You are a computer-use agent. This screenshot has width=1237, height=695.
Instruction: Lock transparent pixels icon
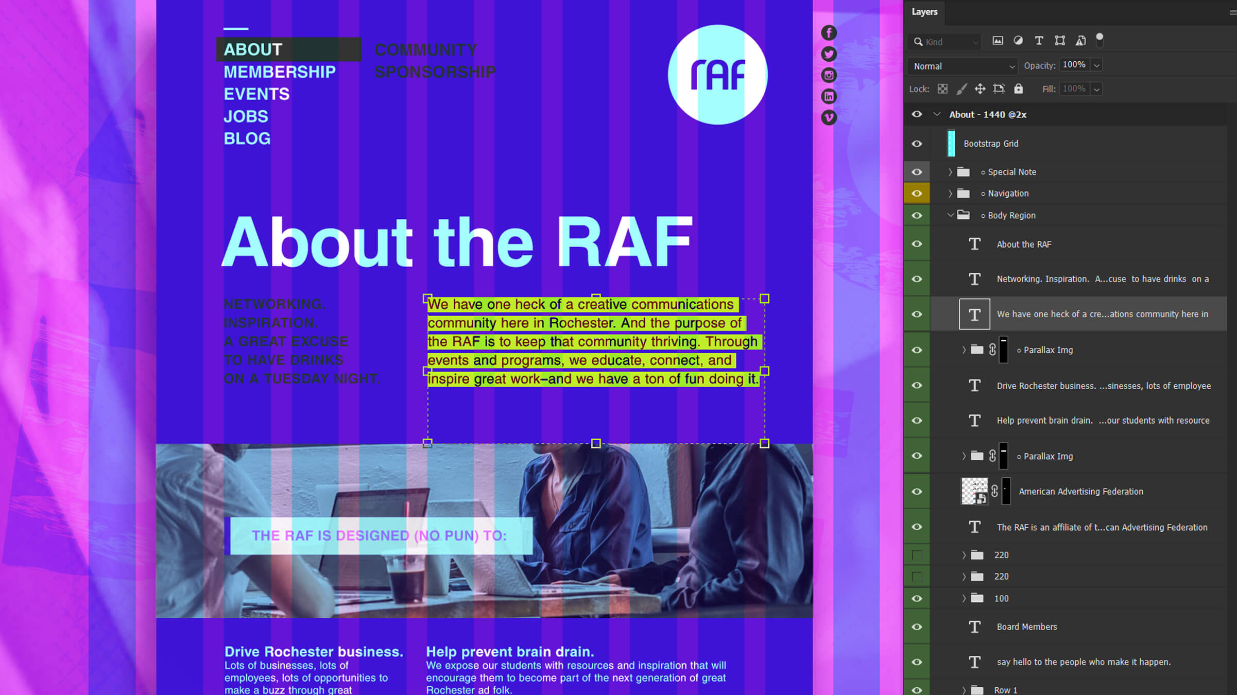pos(942,89)
